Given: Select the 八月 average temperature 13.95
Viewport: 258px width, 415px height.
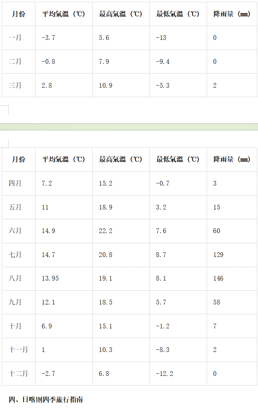Looking at the screenshot, I should click(x=50, y=278).
